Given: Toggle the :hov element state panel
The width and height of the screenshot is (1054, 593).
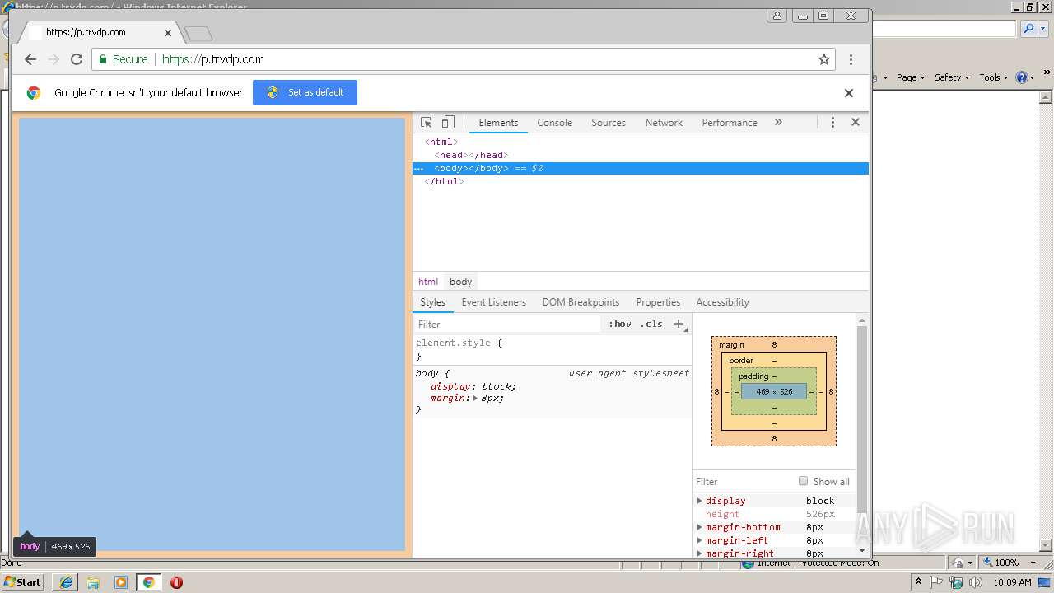Looking at the screenshot, I should pos(620,325).
